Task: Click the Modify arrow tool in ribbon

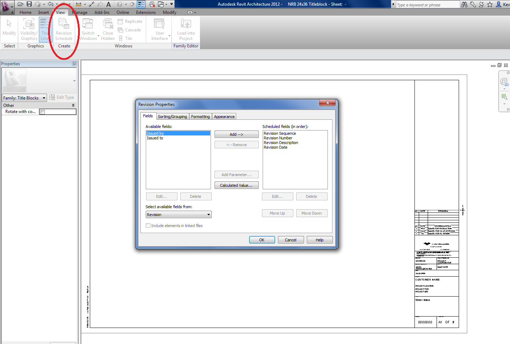Action: click(9, 27)
